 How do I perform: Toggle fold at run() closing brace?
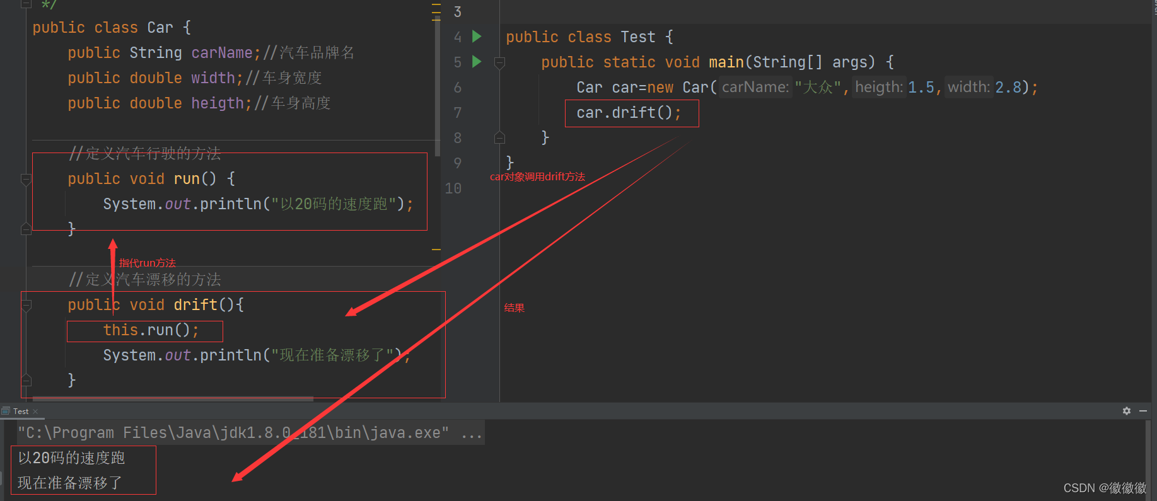26,229
